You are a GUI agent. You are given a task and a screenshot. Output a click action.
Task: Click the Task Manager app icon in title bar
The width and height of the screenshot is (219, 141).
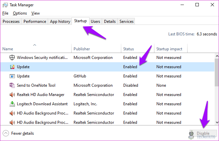click(5, 5)
